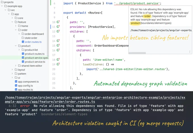Click the app.config.ts file icon
Image resolution: width=193 pixels, height=133 pixels.
[x=16, y=86]
